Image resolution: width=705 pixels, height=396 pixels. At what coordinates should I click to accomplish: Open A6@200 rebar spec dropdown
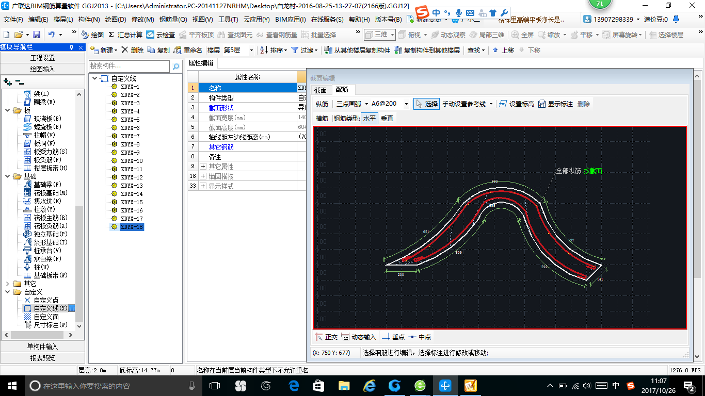click(406, 104)
